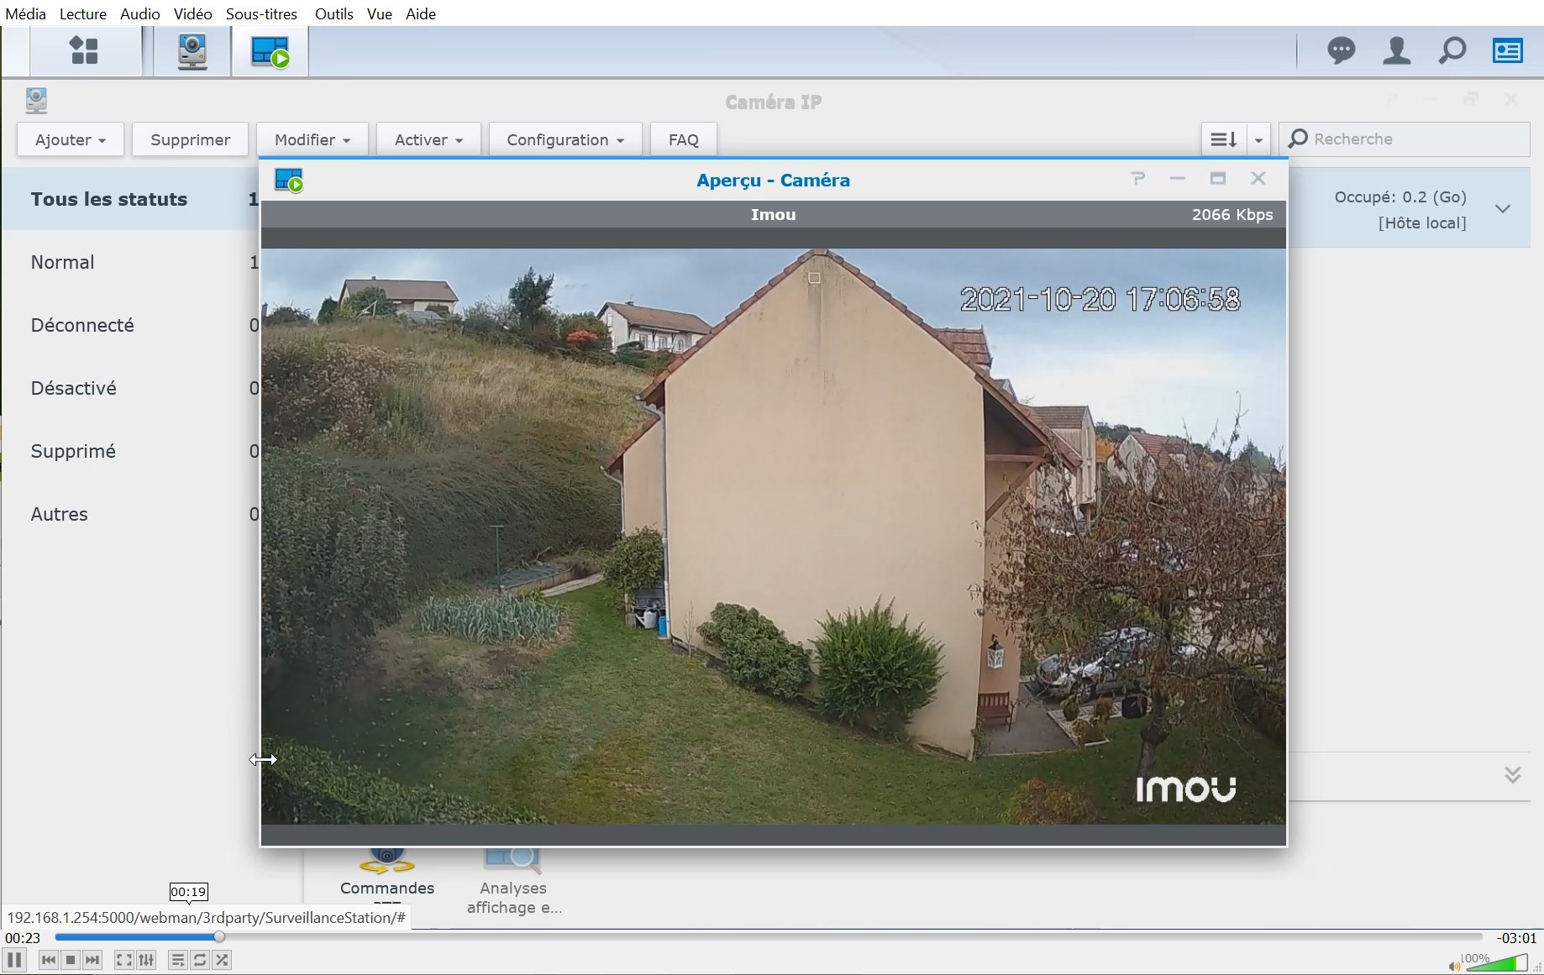
Task: Open VLC Vidéo menu
Action: [193, 13]
